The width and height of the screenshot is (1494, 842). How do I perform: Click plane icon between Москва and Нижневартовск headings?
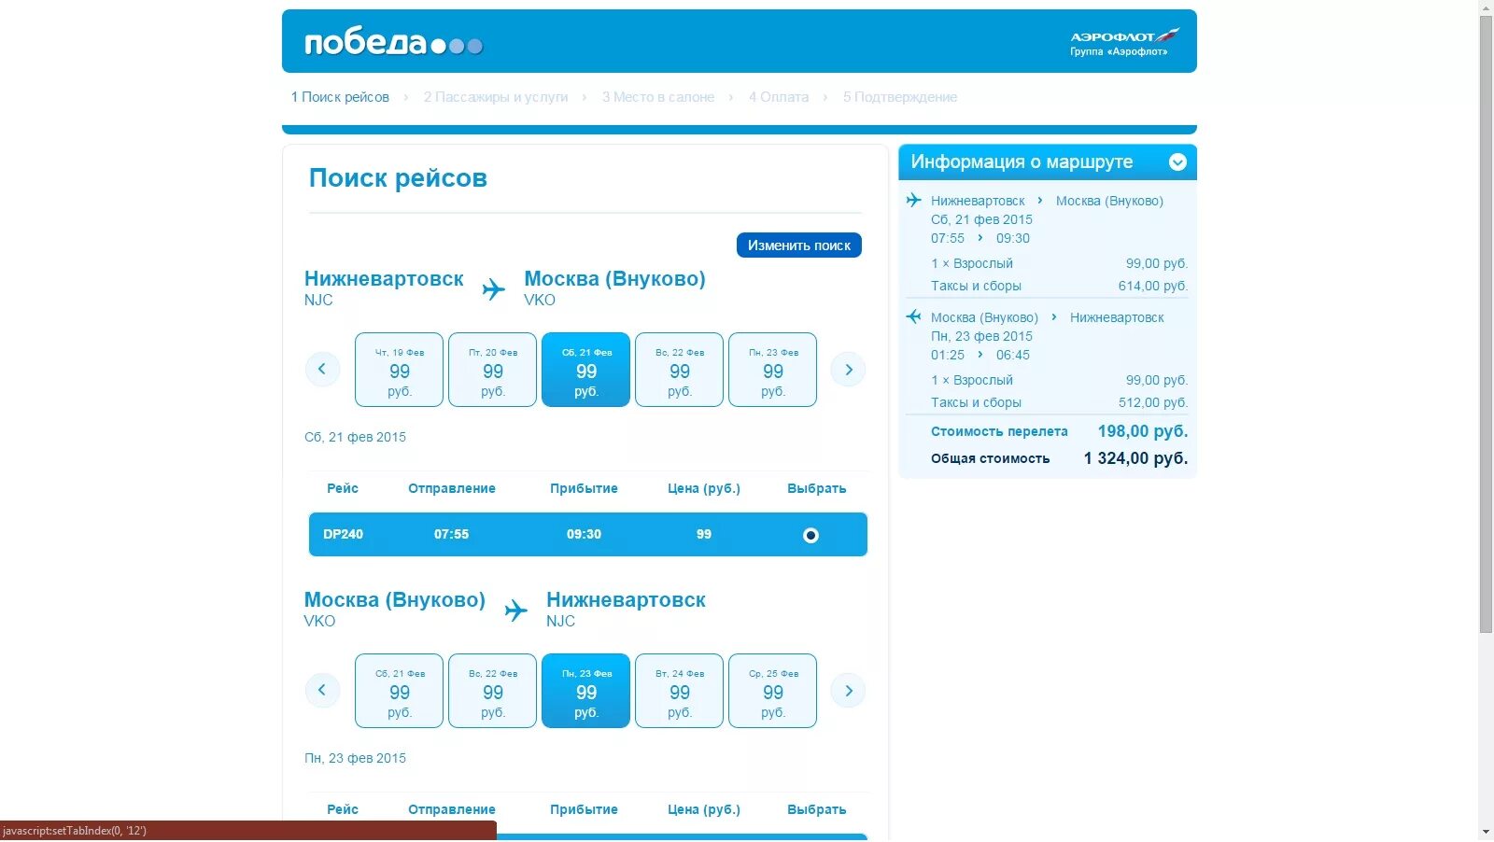(x=516, y=610)
